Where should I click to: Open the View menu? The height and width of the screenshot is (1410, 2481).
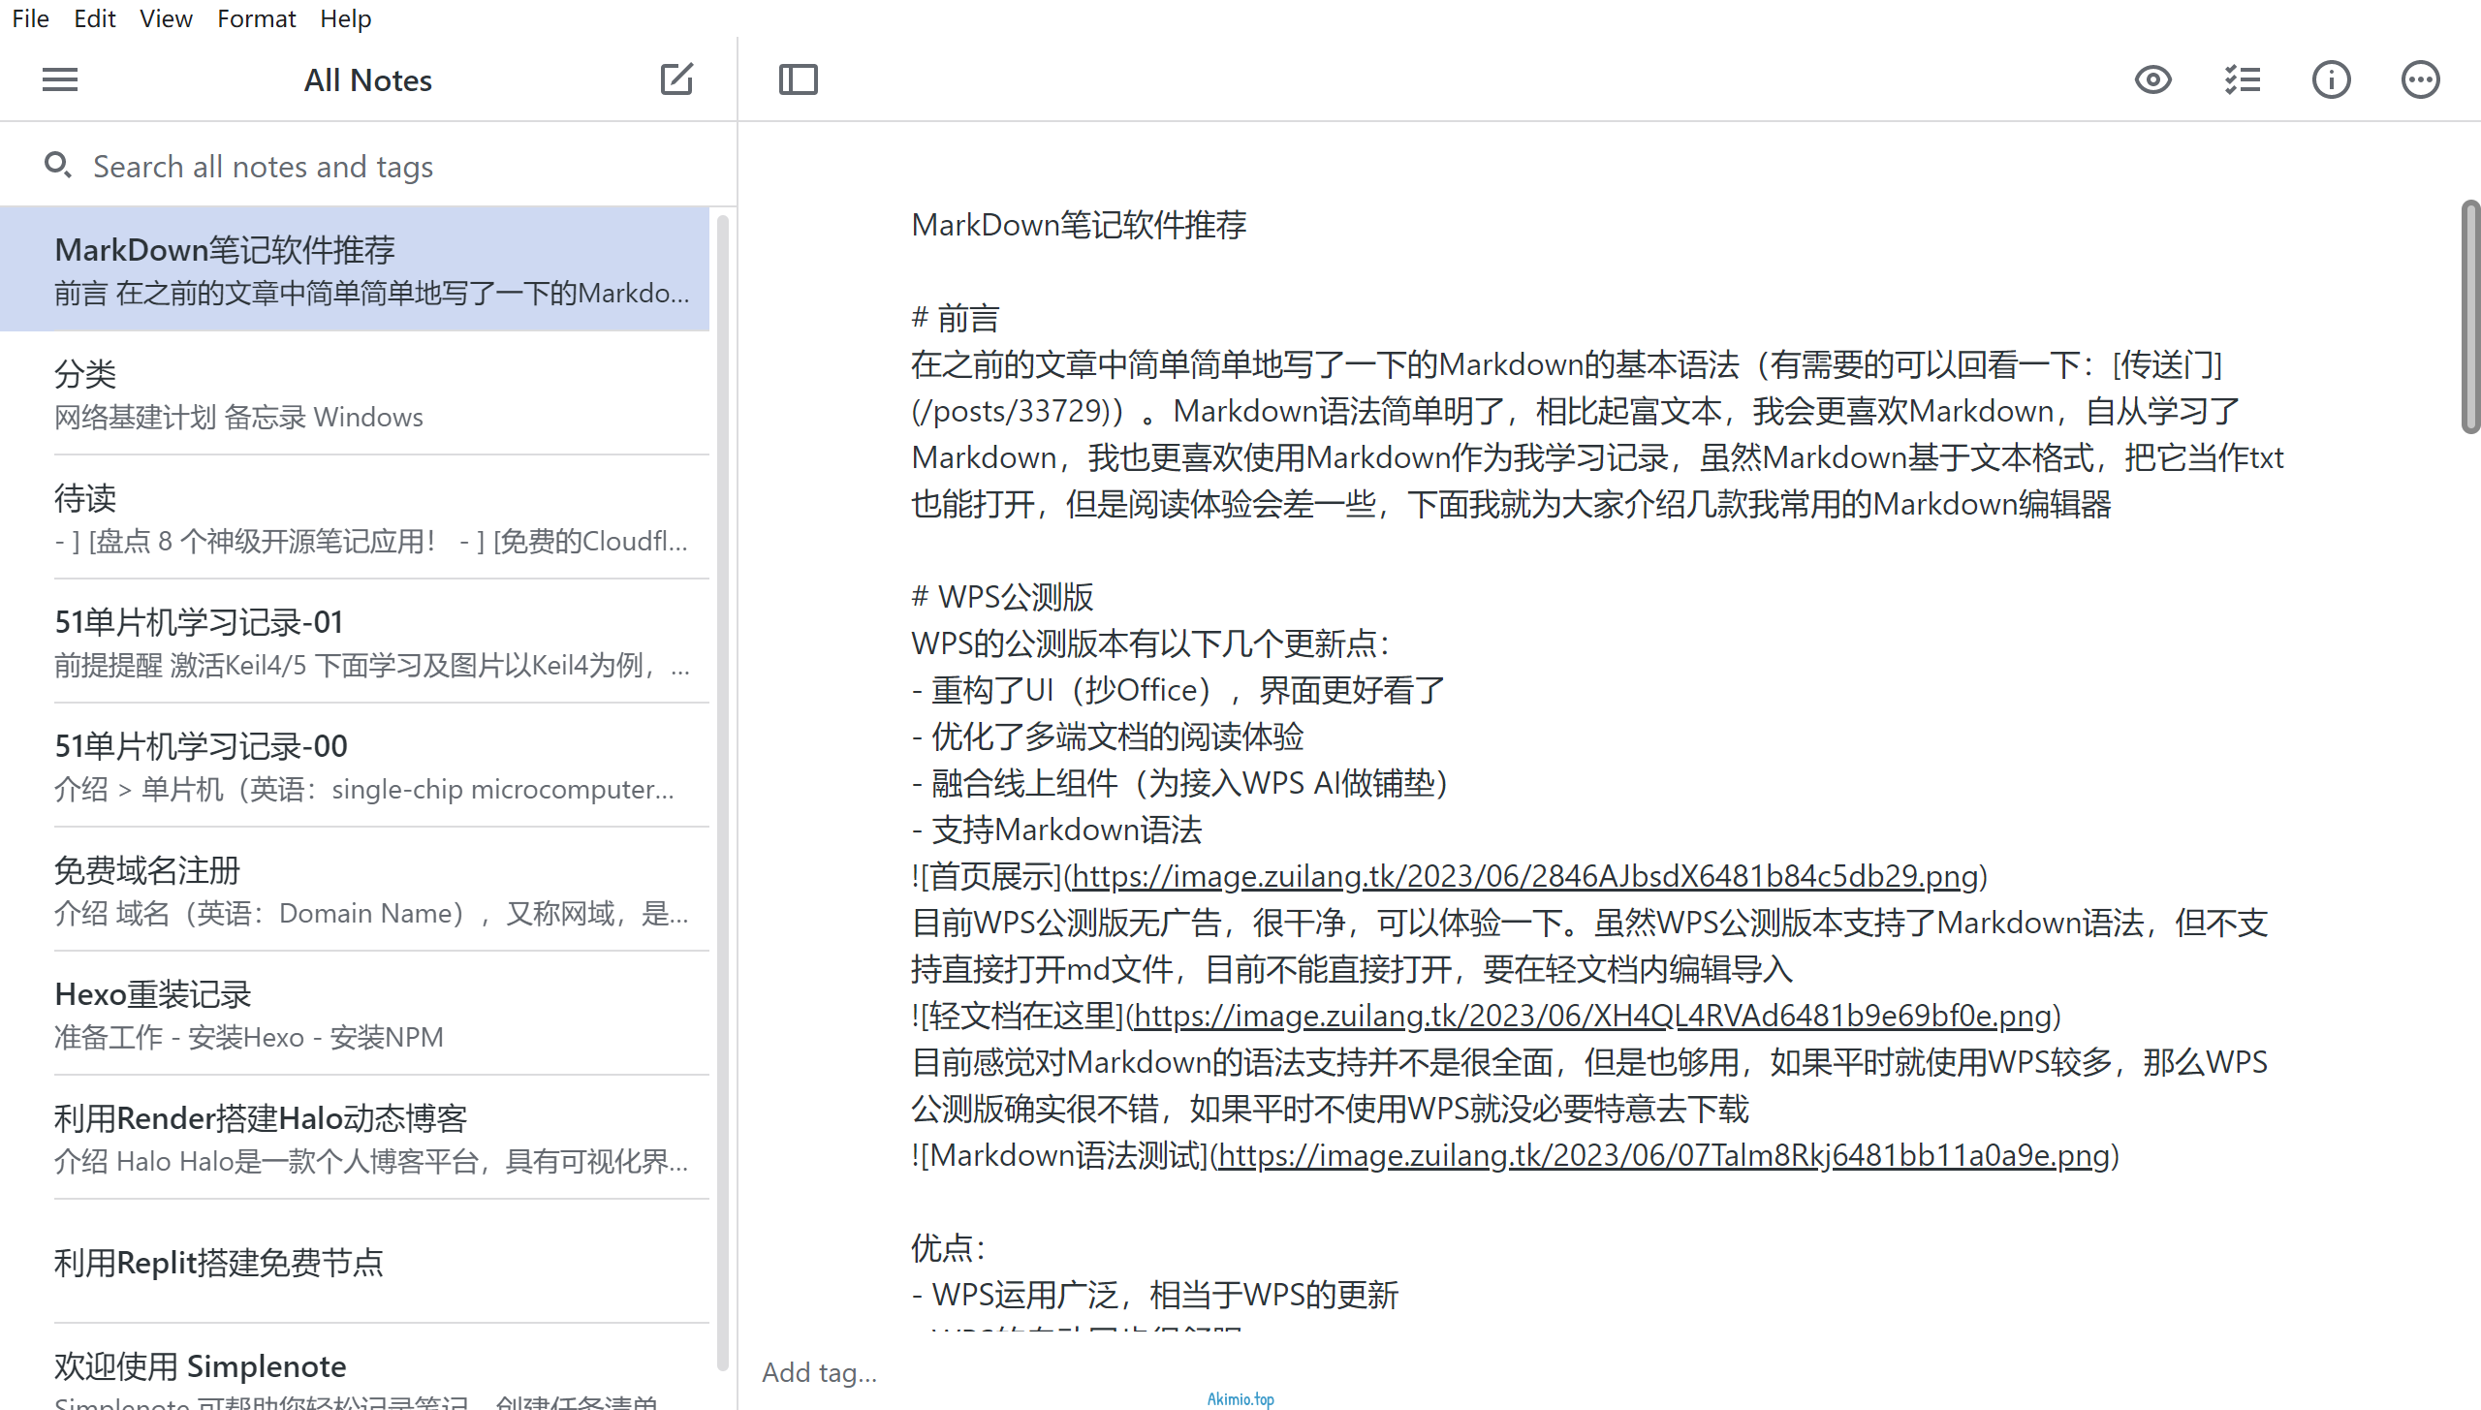click(166, 18)
